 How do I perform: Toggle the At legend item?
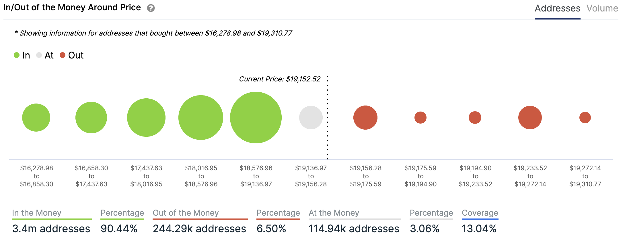click(x=45, y=55)
